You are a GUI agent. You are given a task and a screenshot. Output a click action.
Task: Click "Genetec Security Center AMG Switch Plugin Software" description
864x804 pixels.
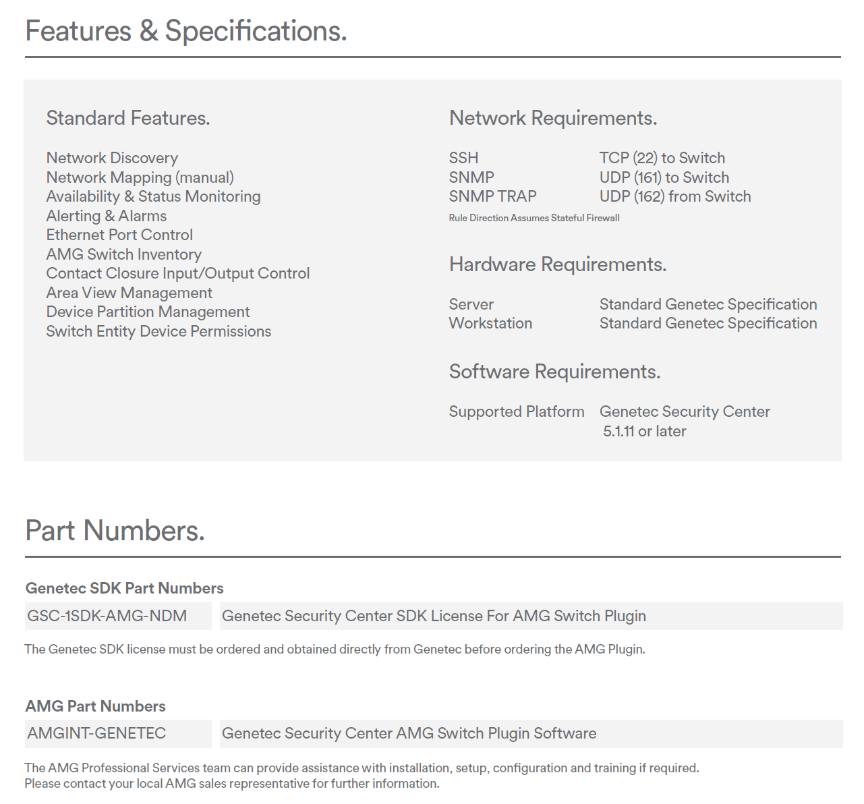pos(409,733)
